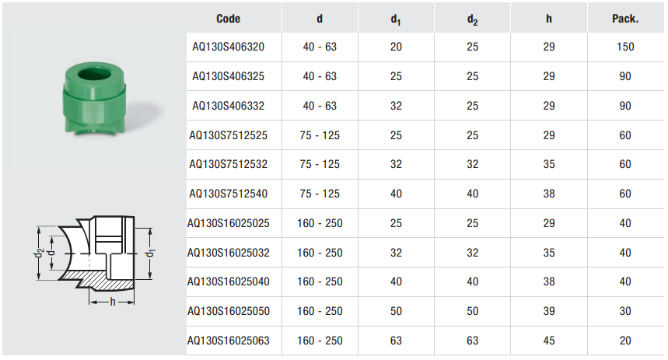This screenshot has height=360, width=668.
Task: Select product code AQ130S16025050
Action: [x=229, y=311]
